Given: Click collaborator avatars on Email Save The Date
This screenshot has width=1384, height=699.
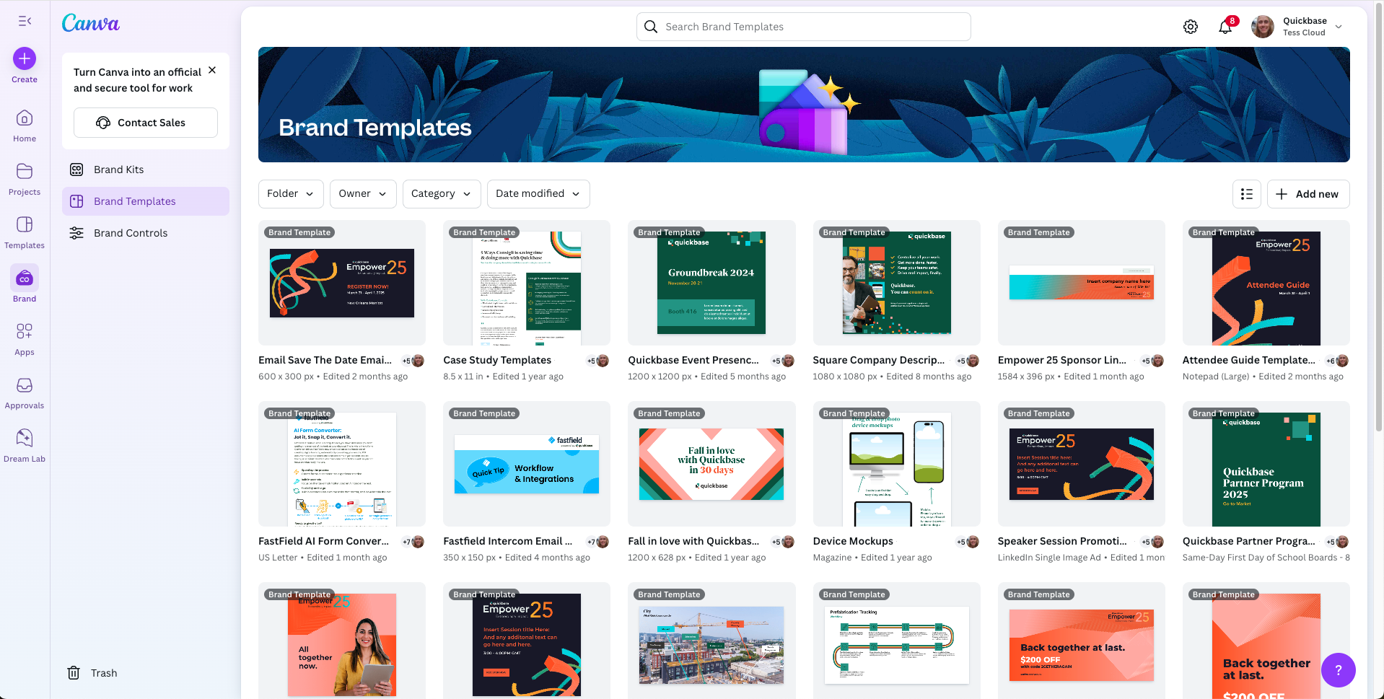Looking at the screenshot, I should click(413, 361).
